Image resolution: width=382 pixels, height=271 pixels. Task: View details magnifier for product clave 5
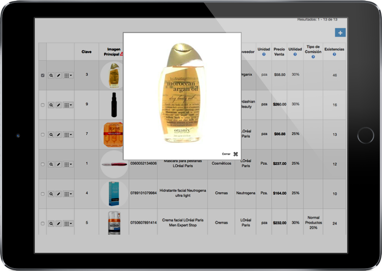tap(51, 223)
